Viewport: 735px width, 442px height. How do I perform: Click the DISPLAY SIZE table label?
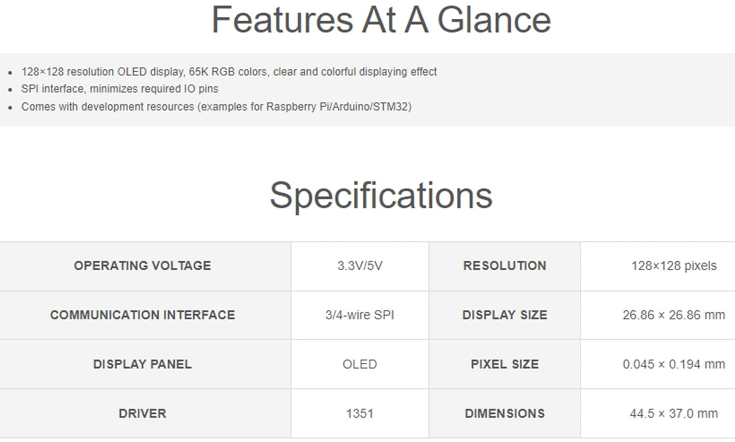505,315
